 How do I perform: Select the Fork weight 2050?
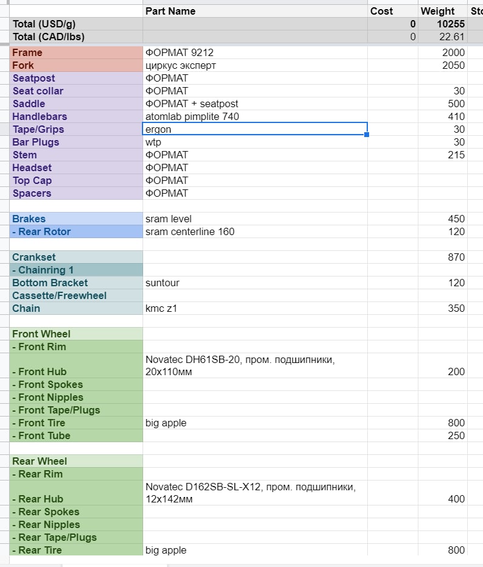click(x=443, y=65)
